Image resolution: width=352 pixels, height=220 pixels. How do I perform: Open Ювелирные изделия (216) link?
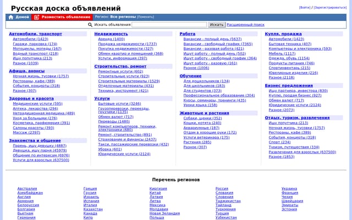293,73
